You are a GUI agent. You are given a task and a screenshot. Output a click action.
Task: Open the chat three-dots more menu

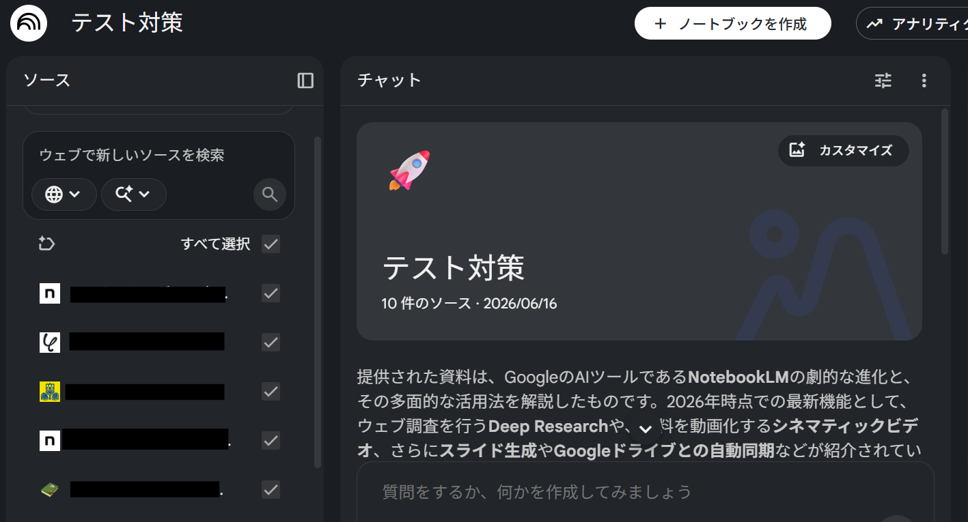click(x=924, y=81)
